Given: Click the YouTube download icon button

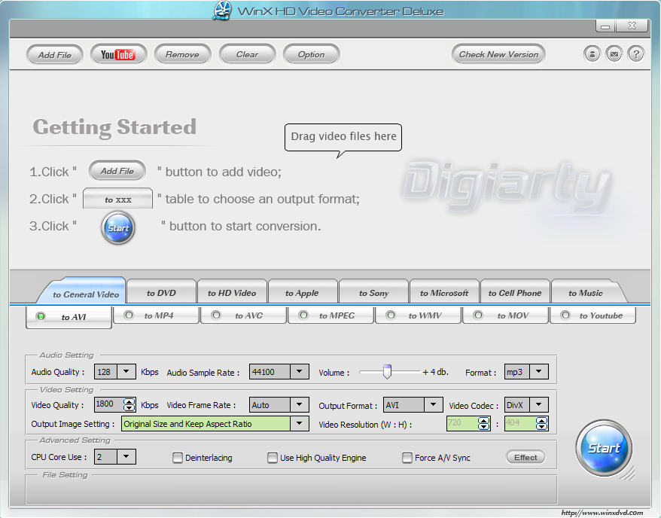Looking at the screenshot, I should click(118, 54).
